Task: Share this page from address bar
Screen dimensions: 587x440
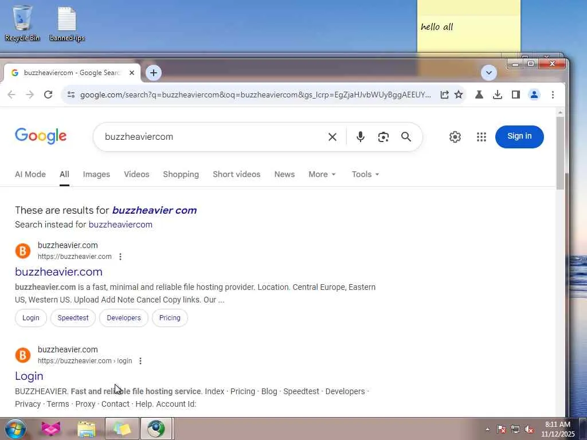Action: [x=444, y=95]
